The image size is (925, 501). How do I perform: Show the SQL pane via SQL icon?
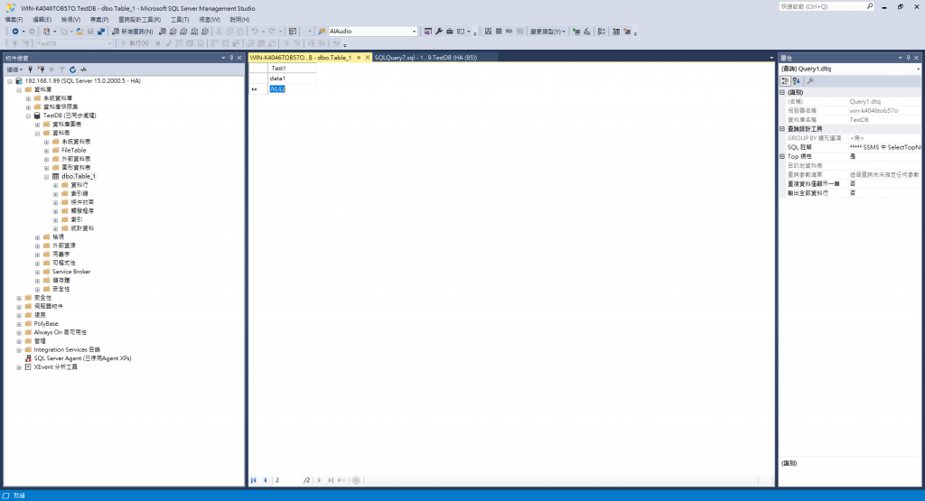coord(509,32)
